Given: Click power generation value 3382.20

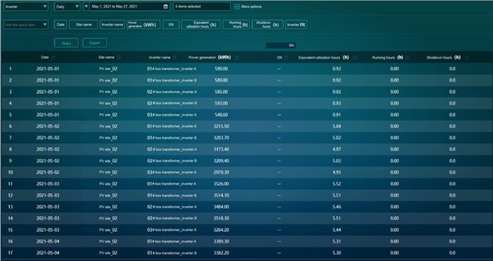Looking at the screenshot, I should (221, 253).
